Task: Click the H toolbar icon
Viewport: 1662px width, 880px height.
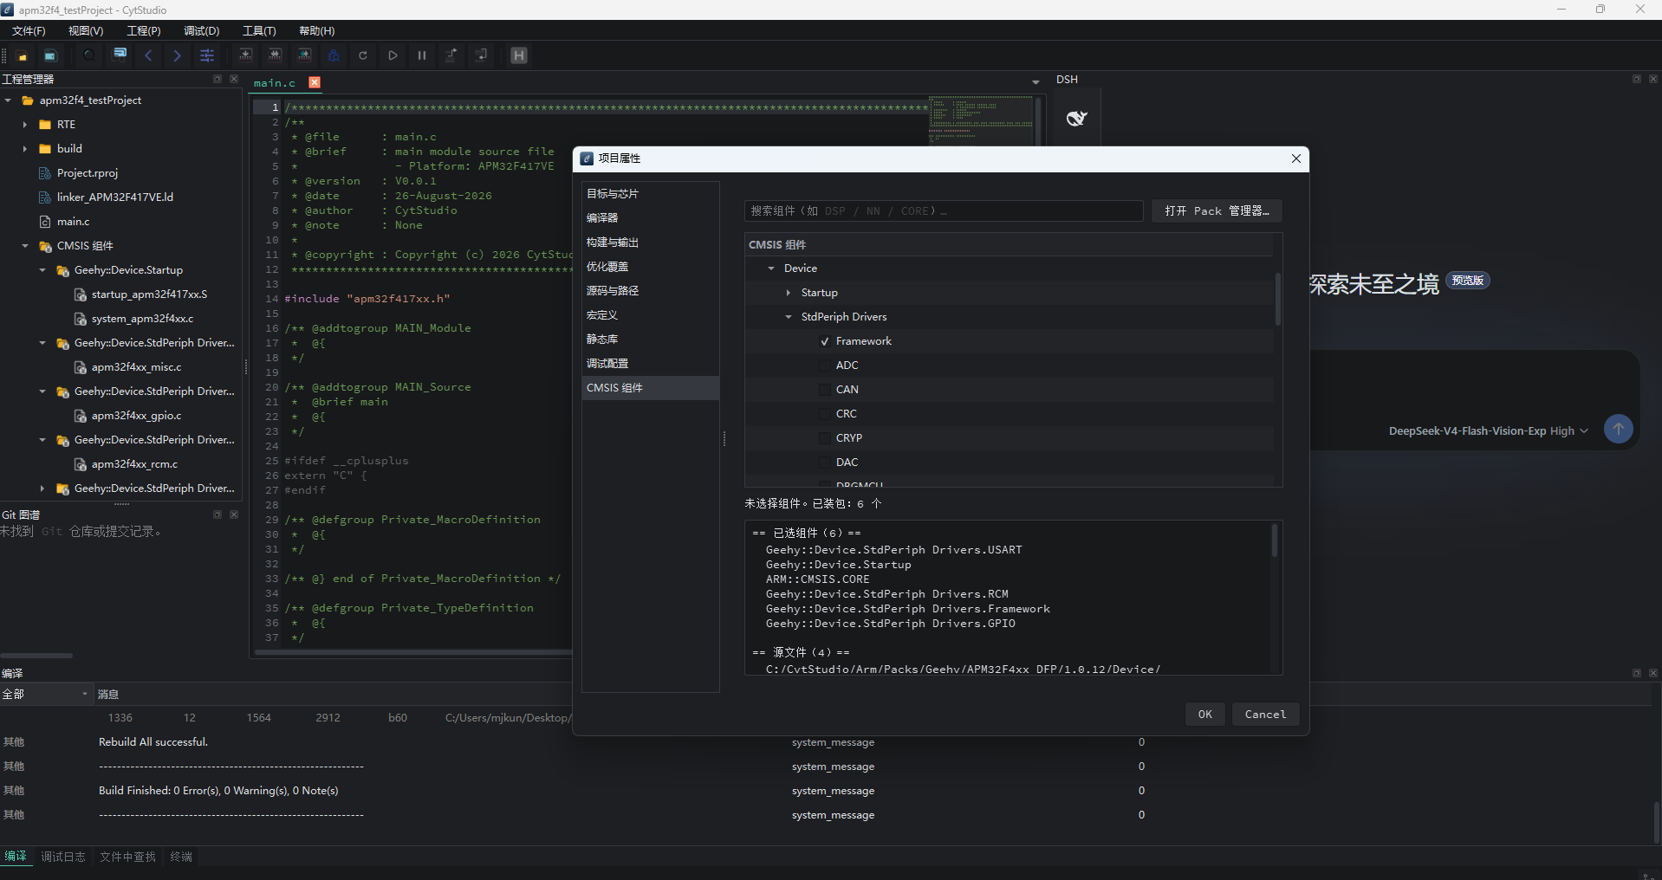Action: click(x=519, y=55)
